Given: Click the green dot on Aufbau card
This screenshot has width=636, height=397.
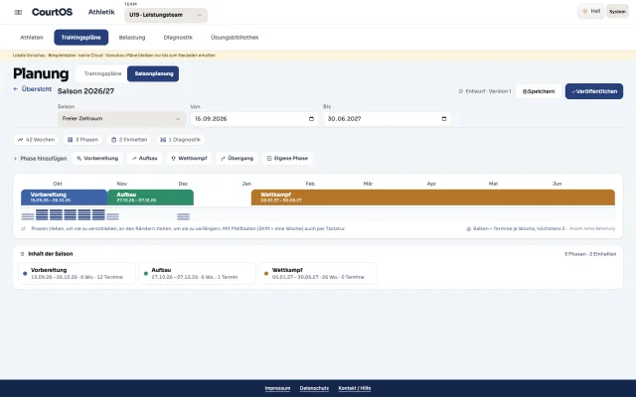Looking at the screenshot, I should (146, 274).
